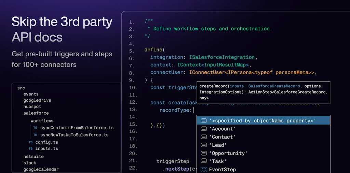Click the icon beside 'Task' suggestion

point(204,161)
